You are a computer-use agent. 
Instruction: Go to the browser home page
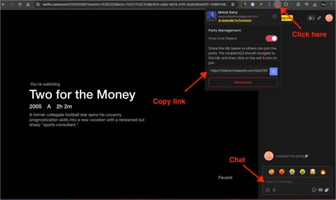tap(28, 4)
